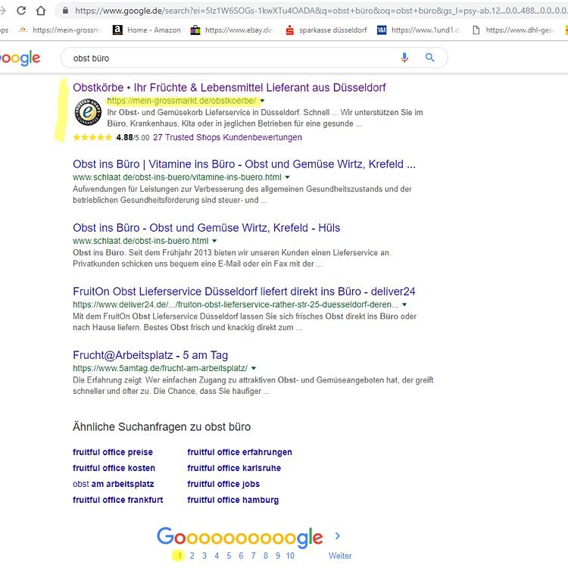Click 'Ähnliche Suchanfragen zu obst büro' heading
This screenshot has width=568, height=568.
click(x=161, y=426)
